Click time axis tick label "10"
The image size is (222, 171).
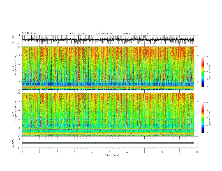pyautogui.click(x=197, y=152)
